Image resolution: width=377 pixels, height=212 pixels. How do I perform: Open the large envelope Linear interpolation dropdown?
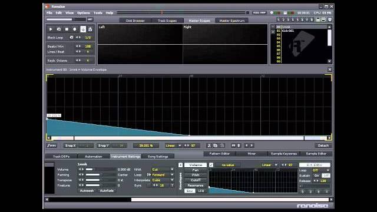coord(173,145)
